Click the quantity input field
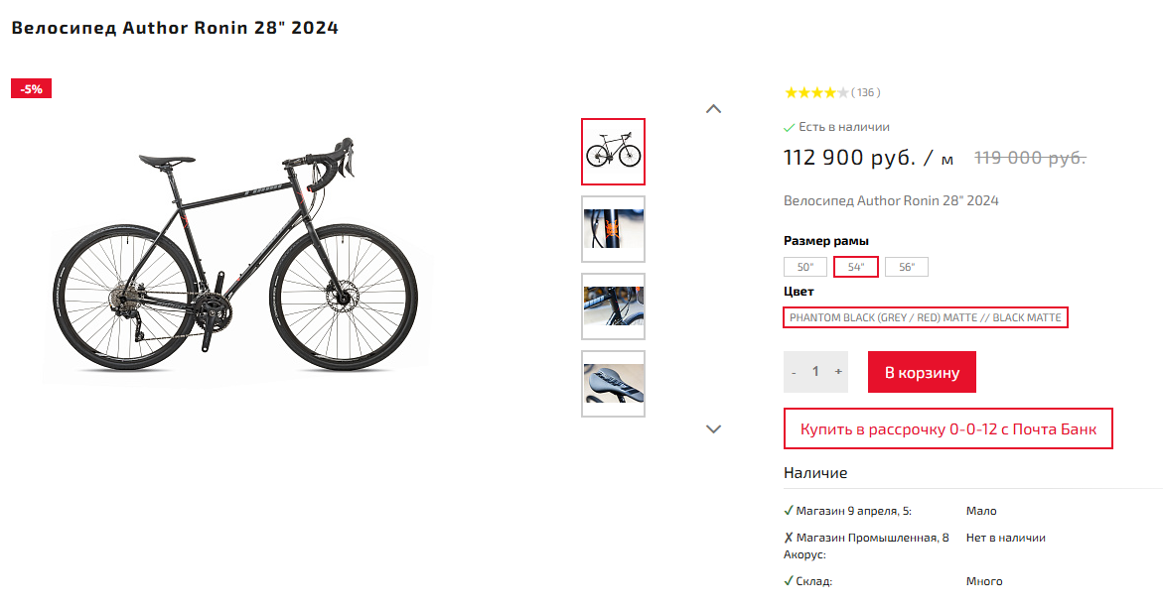This screenshot has height=607, width=1163. point(815,372)
